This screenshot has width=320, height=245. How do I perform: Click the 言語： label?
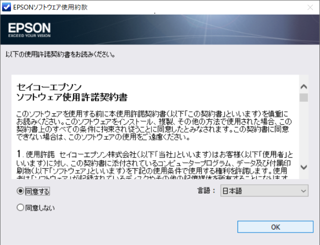206,191
